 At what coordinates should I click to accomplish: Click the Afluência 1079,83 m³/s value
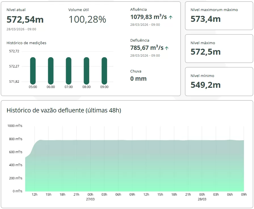click(148, 17)
